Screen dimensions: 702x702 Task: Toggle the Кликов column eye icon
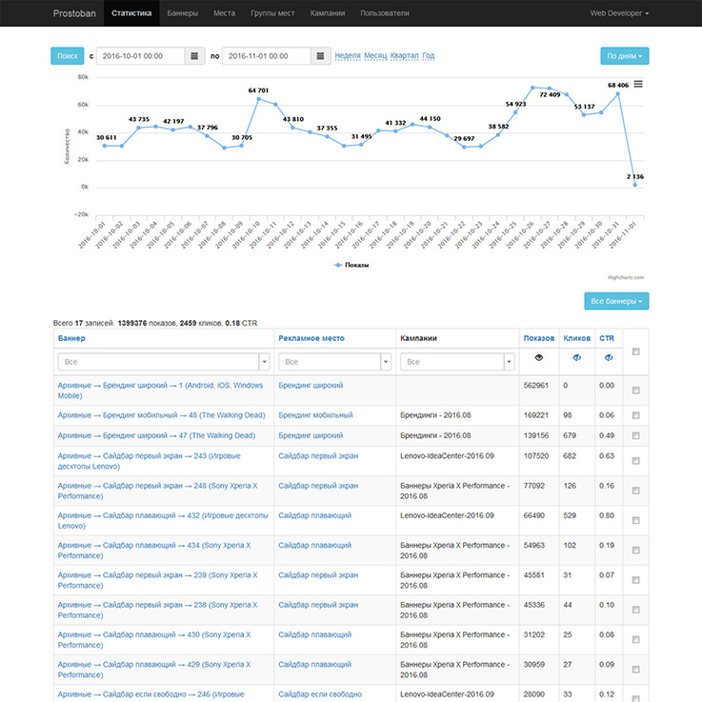pos(576,357)
